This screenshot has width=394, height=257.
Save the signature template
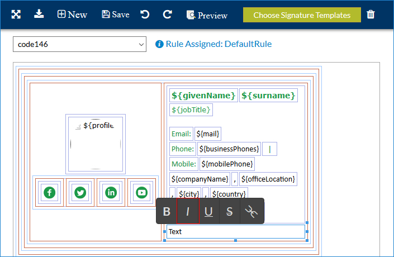pos(115,15)
